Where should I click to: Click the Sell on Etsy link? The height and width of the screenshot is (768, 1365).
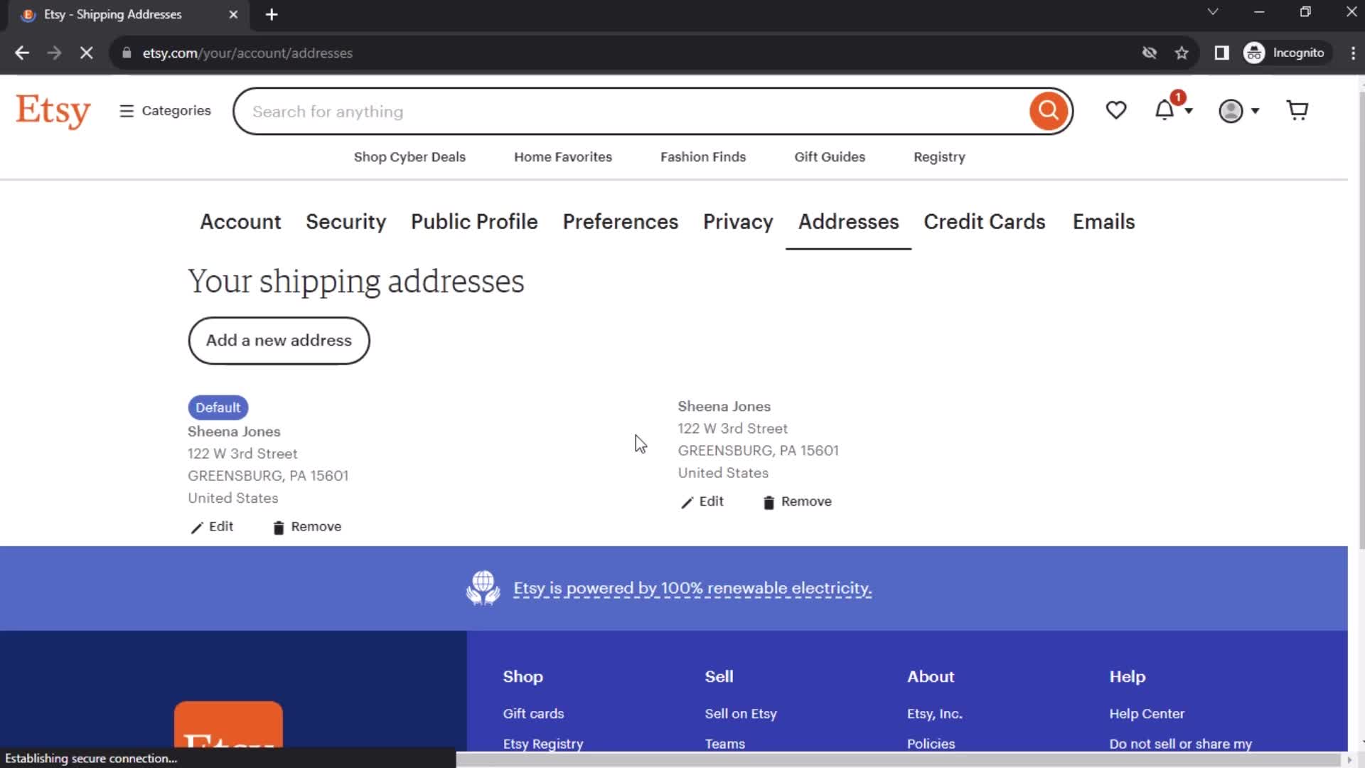pos(741,715)
